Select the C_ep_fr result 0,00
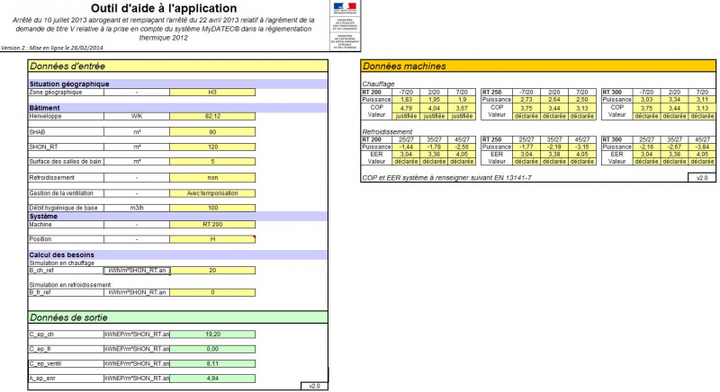Viewport: 720px width, 392px height. click(x=212, y=350)
